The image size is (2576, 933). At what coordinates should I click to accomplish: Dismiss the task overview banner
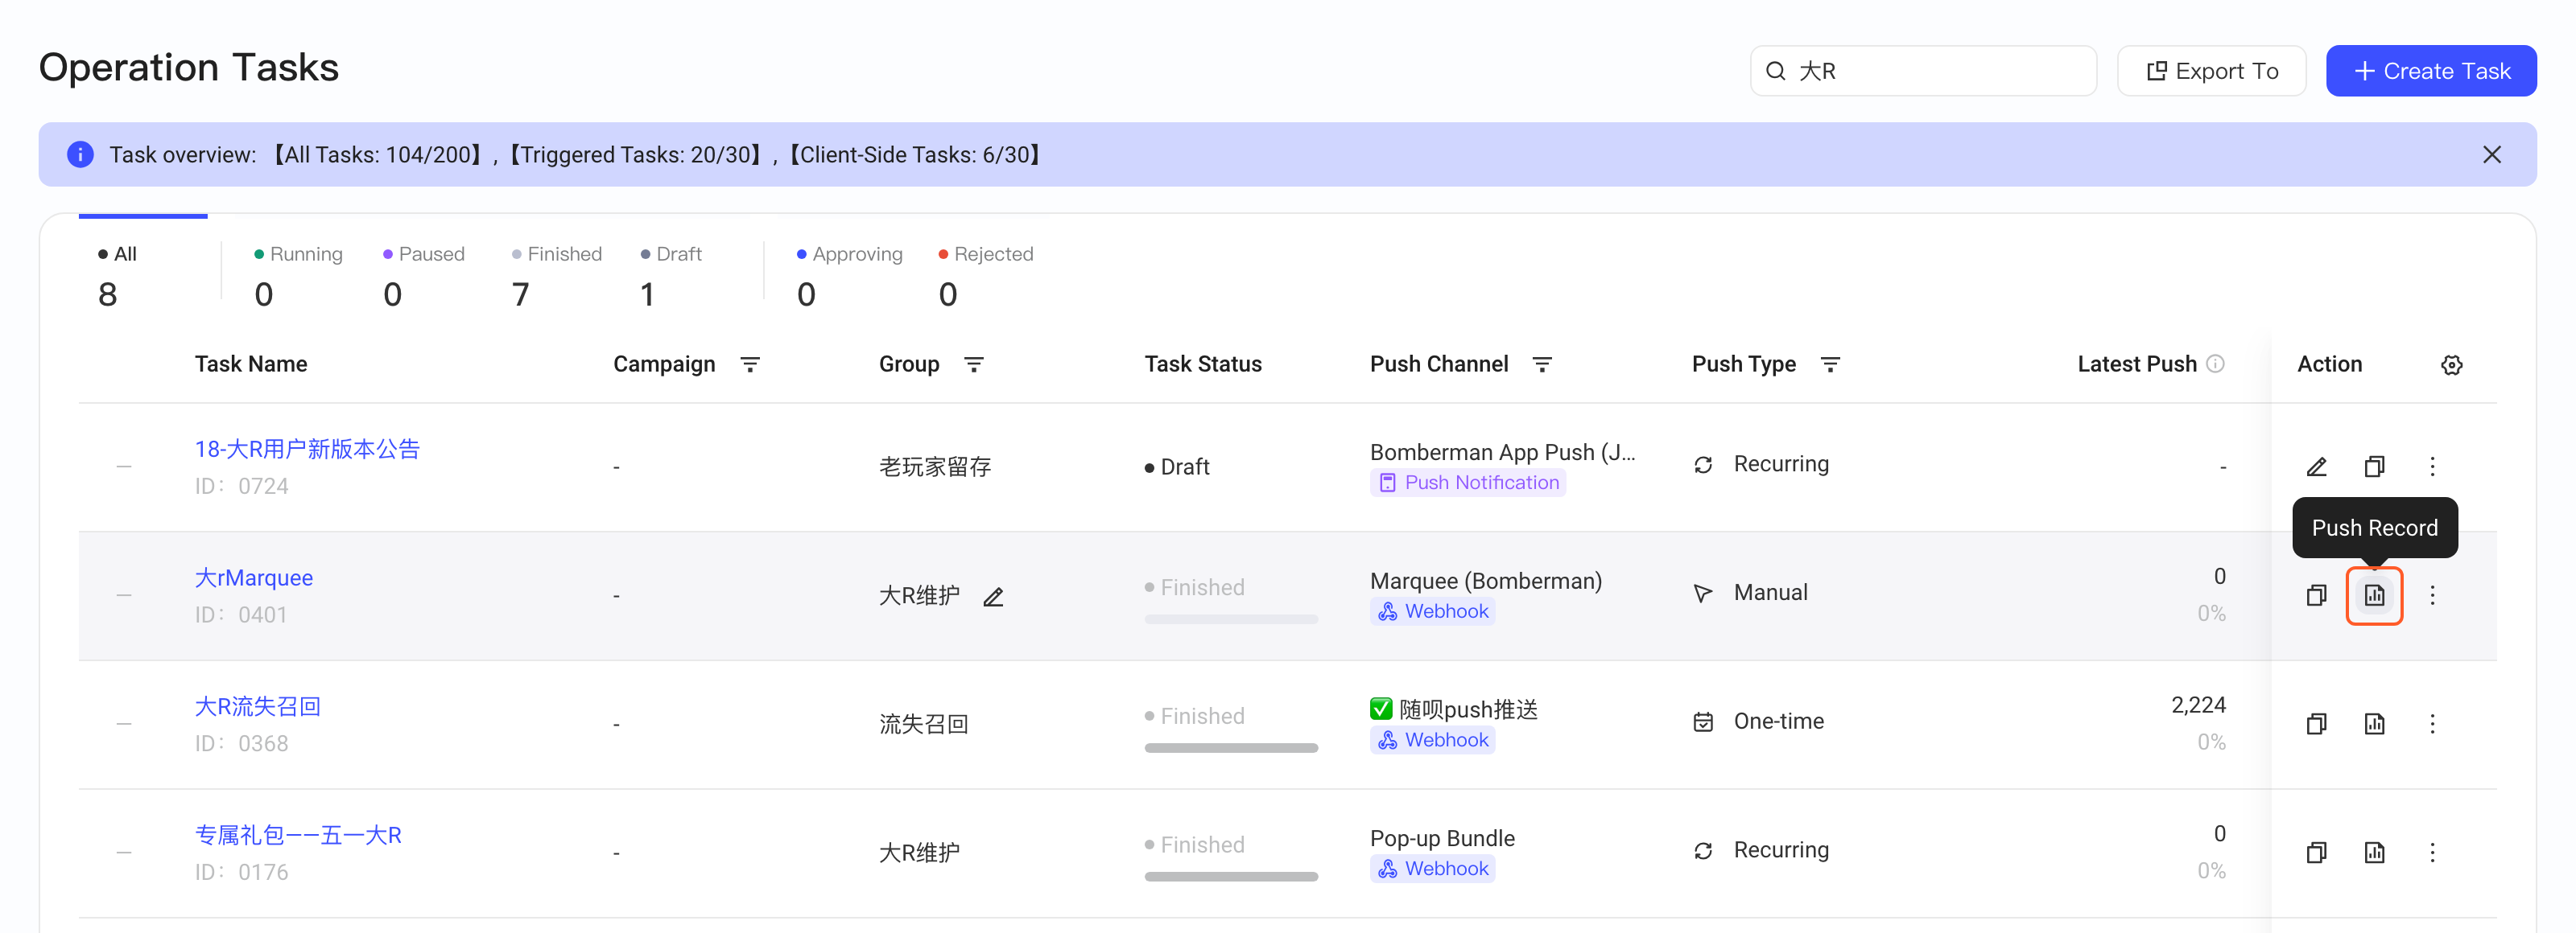(x=2491, y=155)
